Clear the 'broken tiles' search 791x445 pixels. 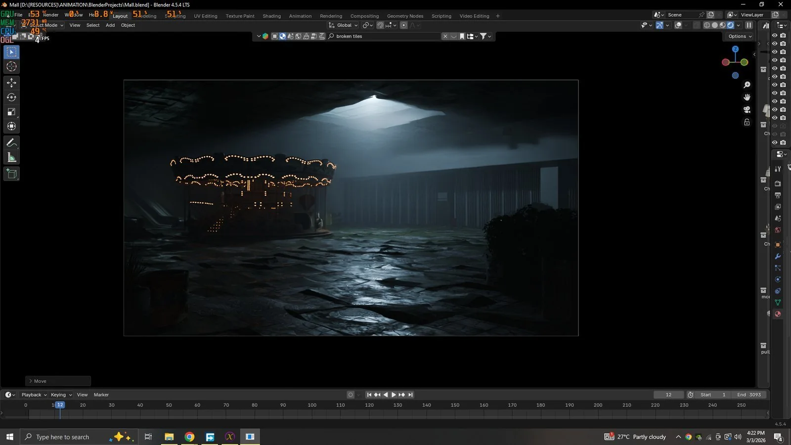click(x=445, y=37)
